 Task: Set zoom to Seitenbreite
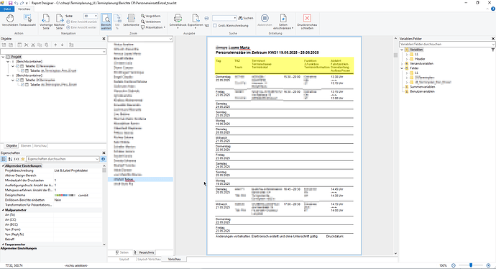tap(131, 20)
